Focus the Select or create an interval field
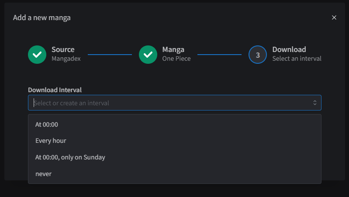The width and height of the screenshot is (349, 197). click(x=175, y=103)
